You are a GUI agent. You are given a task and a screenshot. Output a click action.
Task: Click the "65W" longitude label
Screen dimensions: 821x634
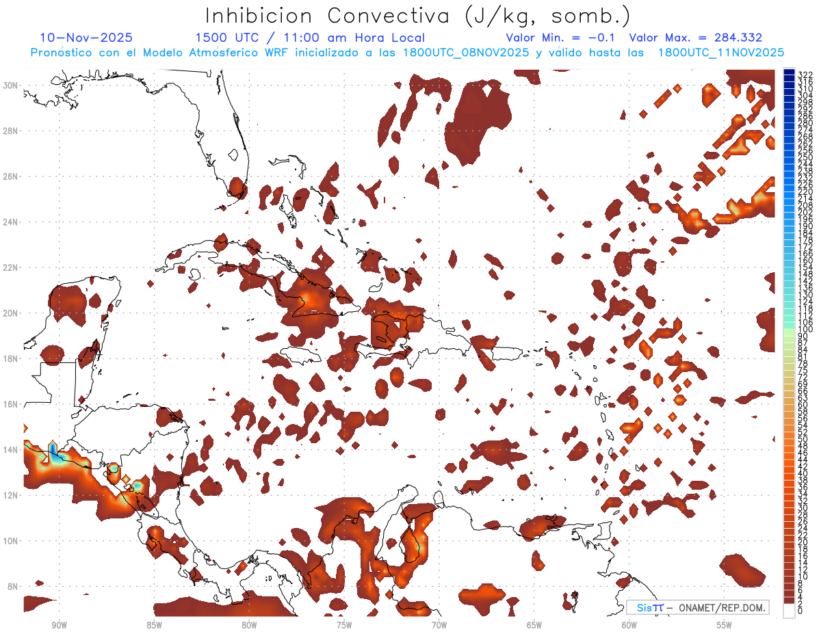(x=534, y=624)
